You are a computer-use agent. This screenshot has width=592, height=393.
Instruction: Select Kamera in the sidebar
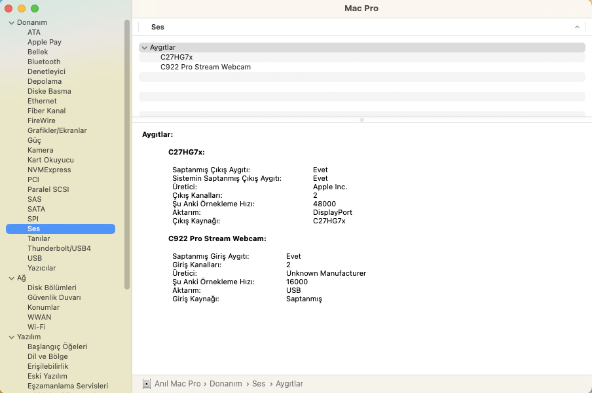(x=41, y=150)
